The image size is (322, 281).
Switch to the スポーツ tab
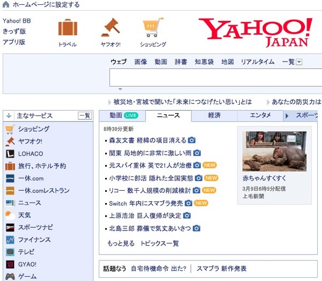coord(307,116)
